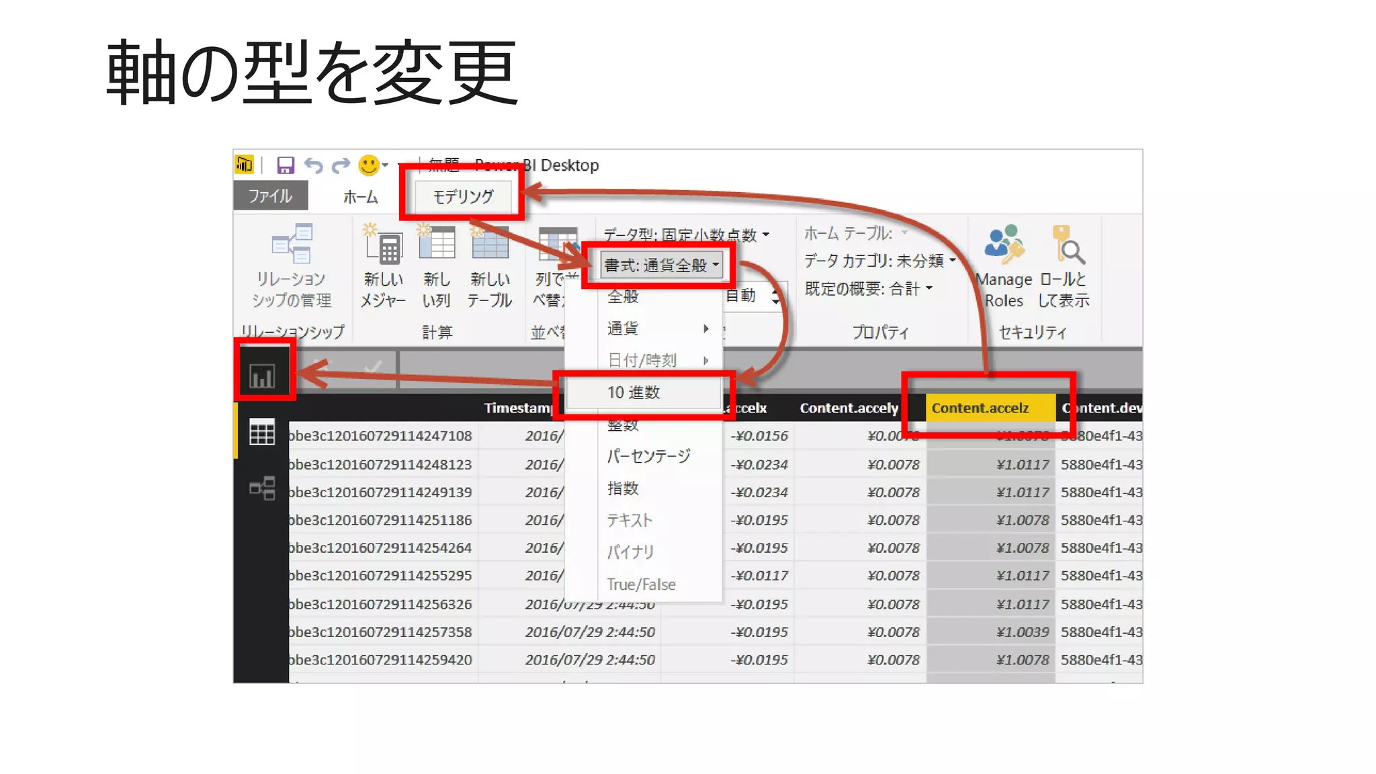Click the 自動 decimal places field
The width and height of the screenshot is (1376, 774).
(x=746, y=296)
